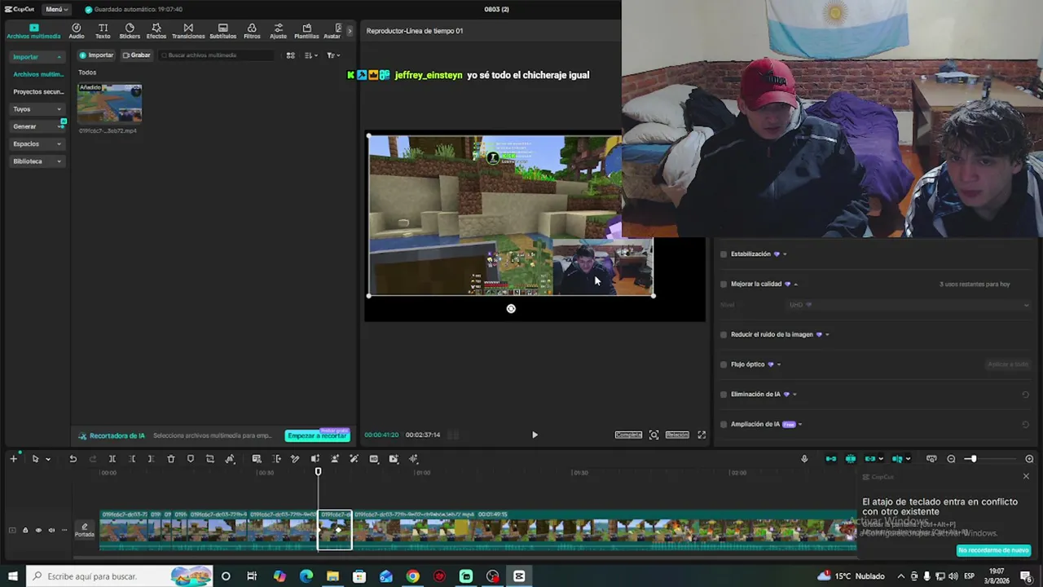Screen dimensions: 1043x587
Task: Open the Transiciones panel
Action: click(188, 31)
